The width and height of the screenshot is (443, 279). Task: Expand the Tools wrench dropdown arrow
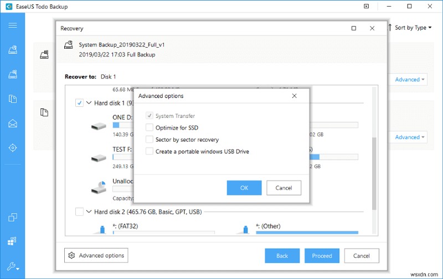(x=18, y=269)
